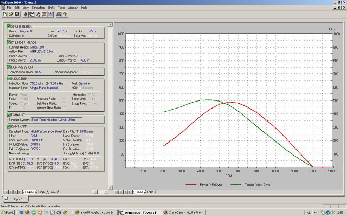
Task: Click the New file toolbar icon
Action: [x=3, y=14]
